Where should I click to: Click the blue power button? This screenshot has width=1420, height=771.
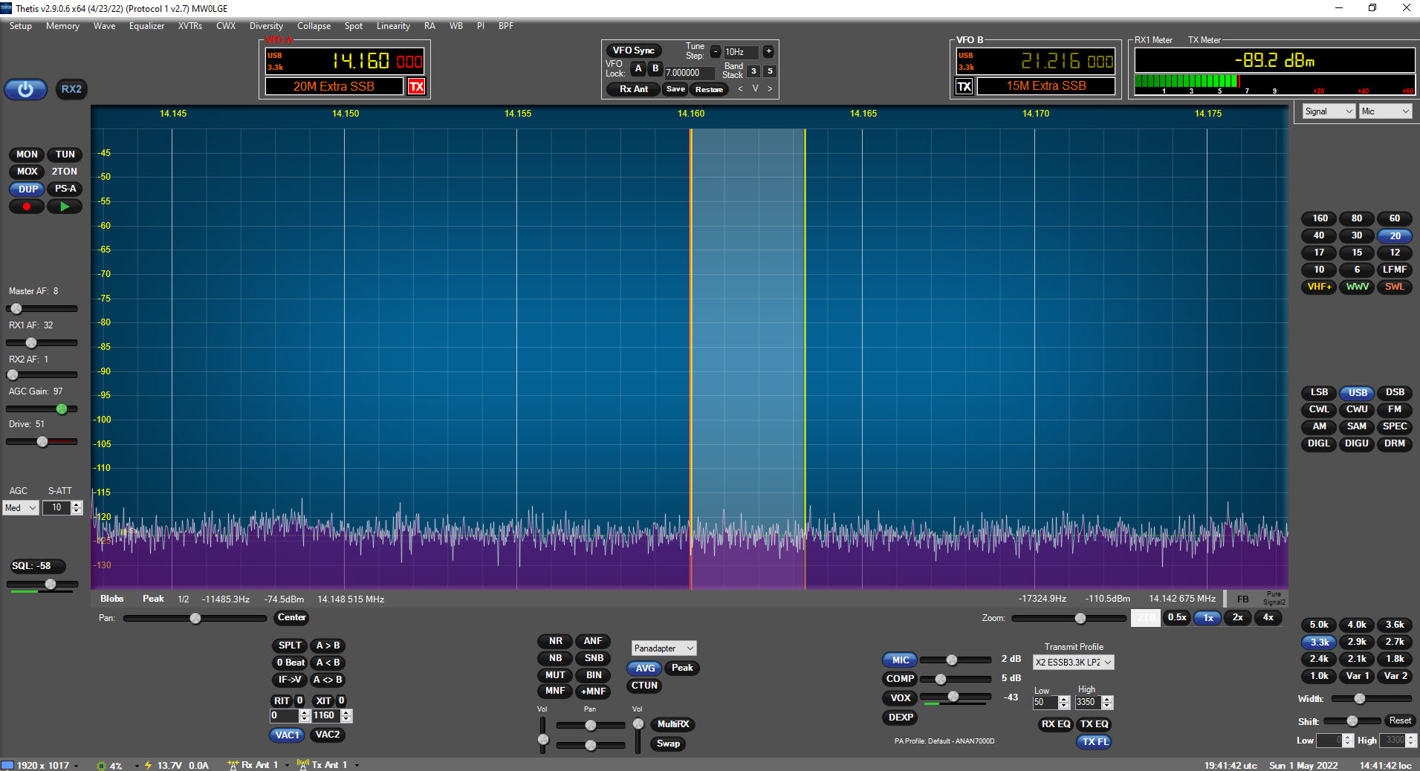pos(26,89)
